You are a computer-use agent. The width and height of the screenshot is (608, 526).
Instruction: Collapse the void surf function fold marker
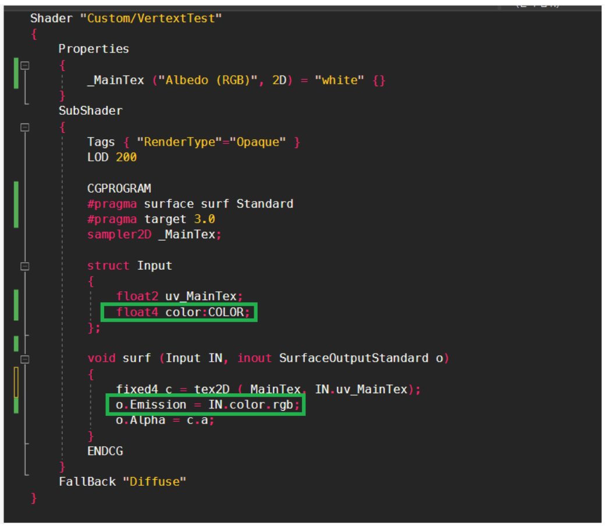(x=25, y=359)
